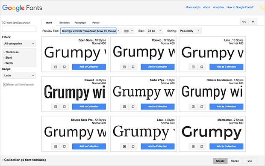Open pop-out icon on Source Sans Pro card
Viewport: 265px width, 166px height.
pyautogui.click(x=64, y=147)
